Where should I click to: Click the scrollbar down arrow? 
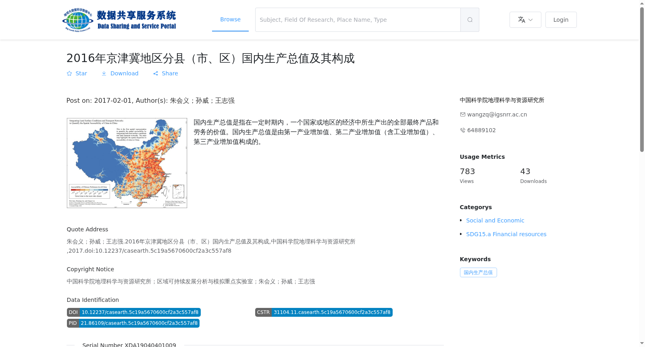coord(642,343)
